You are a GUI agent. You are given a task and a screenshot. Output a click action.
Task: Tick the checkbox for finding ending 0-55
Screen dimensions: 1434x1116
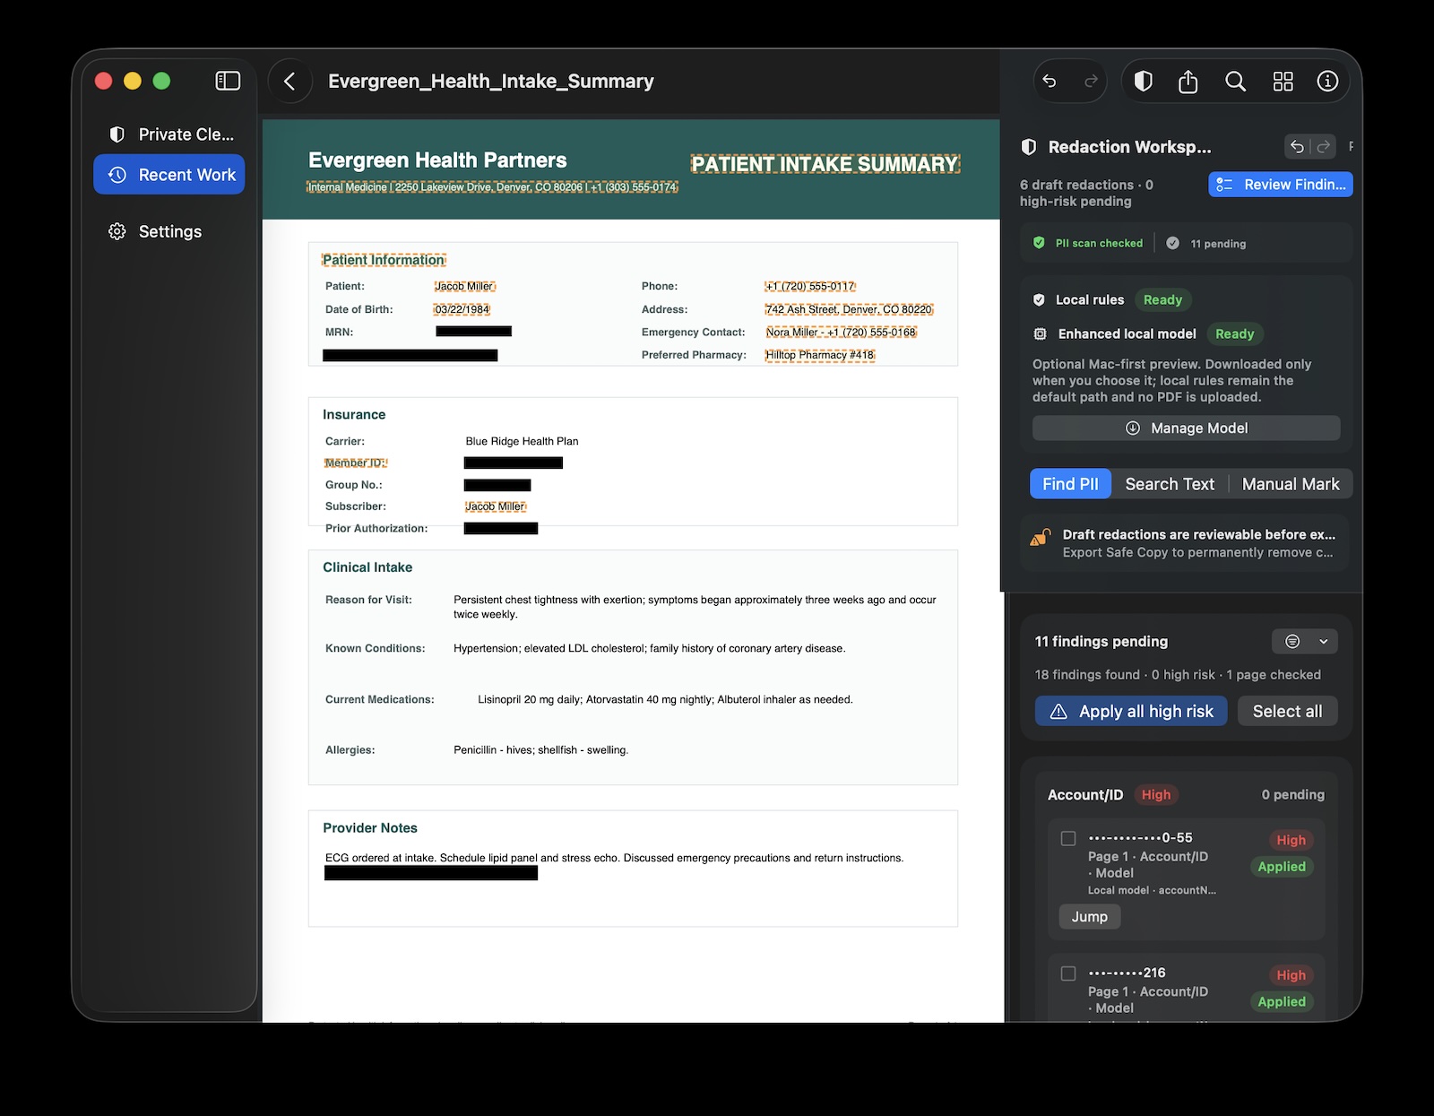(1068, 838)
